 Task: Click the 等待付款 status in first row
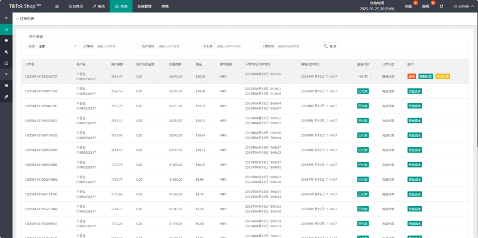coord(388,76)
